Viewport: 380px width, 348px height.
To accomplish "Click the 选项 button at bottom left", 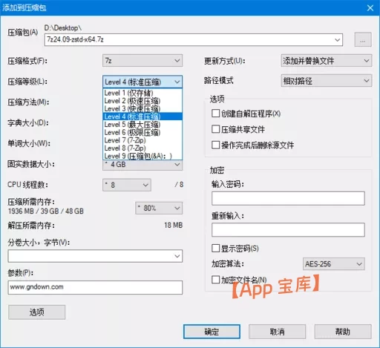I will [x=37, y=312].
